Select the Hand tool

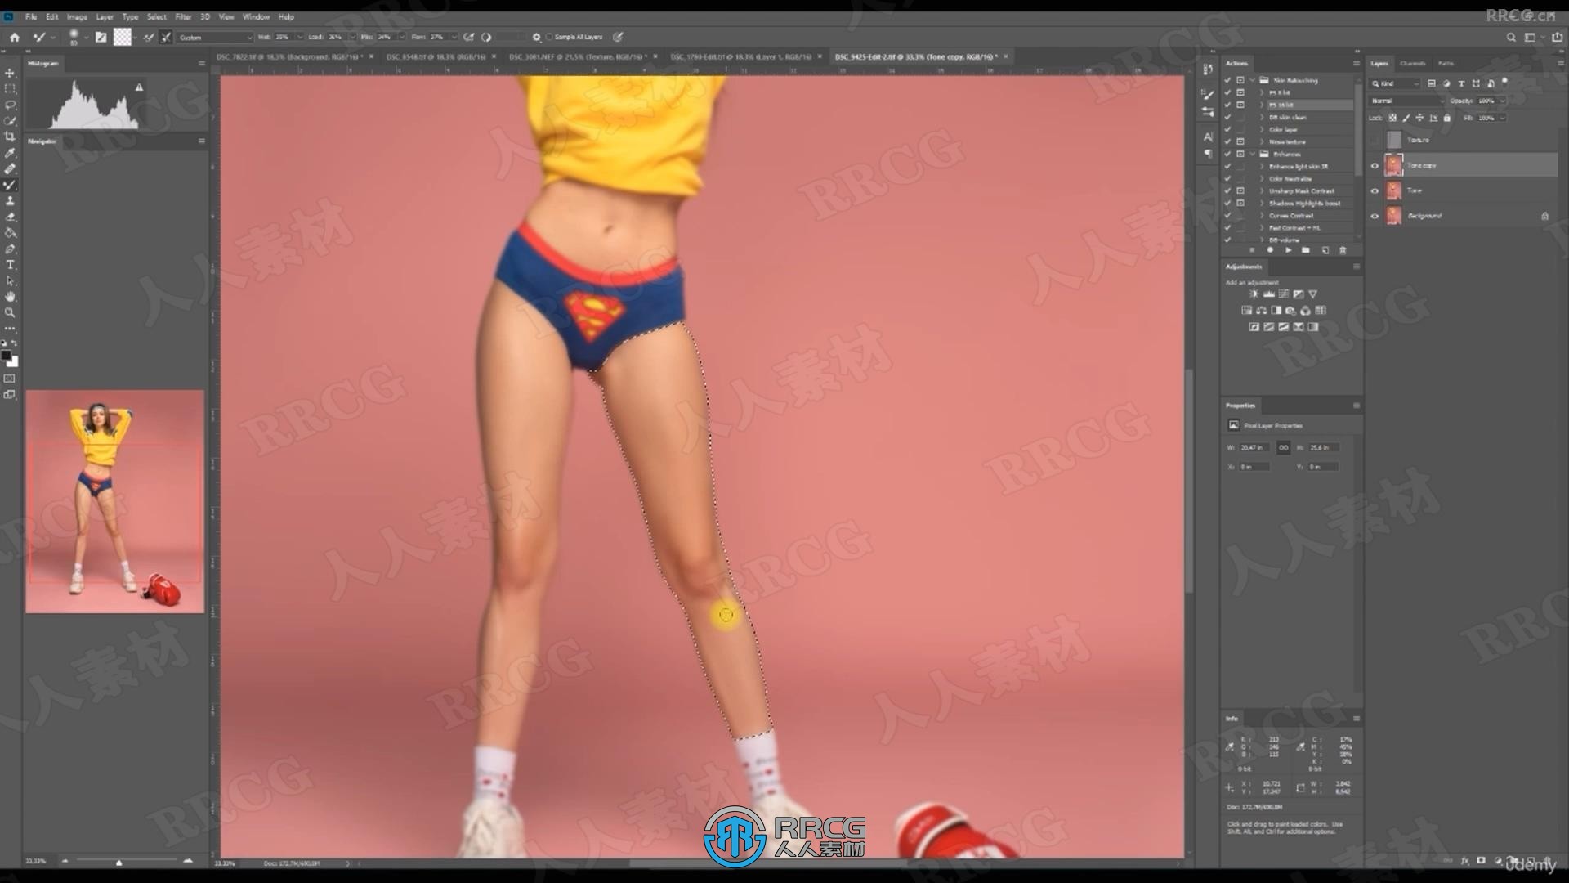tap(10, 297)
